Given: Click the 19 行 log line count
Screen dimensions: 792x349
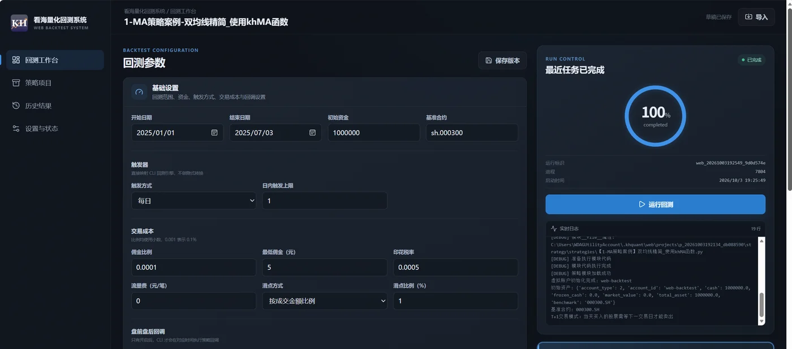Looking at the screenshot, I should click(x=756, y=229).
